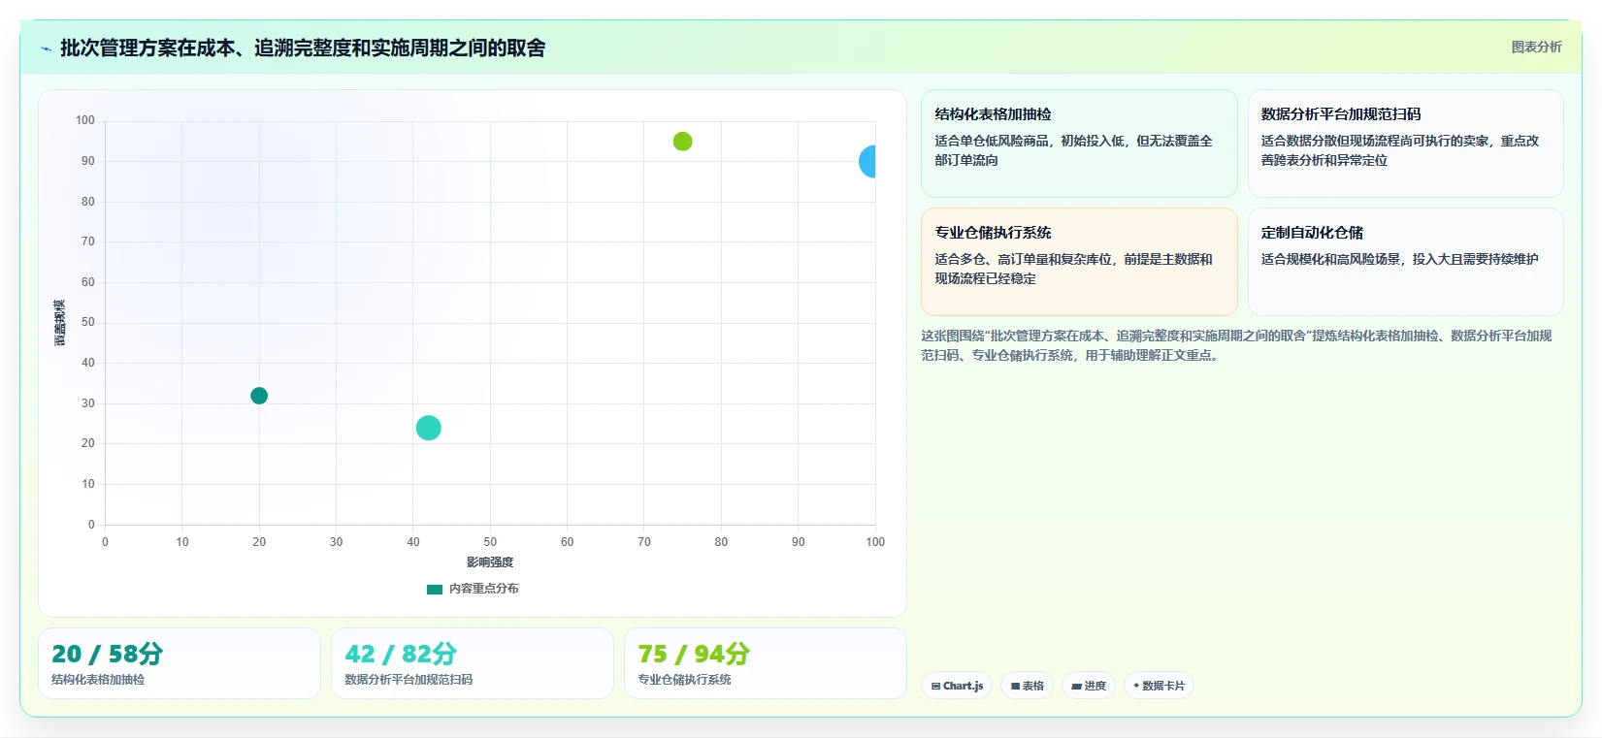The width and height of the screenshot is (1602, 738).
Task: Click the y-axis label 覆盖规模
Action: point(59,323)
